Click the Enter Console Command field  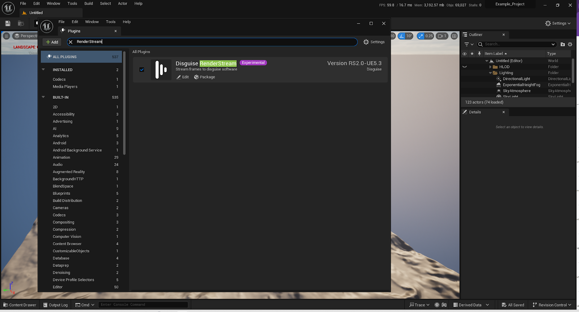(x=143, y=305)
